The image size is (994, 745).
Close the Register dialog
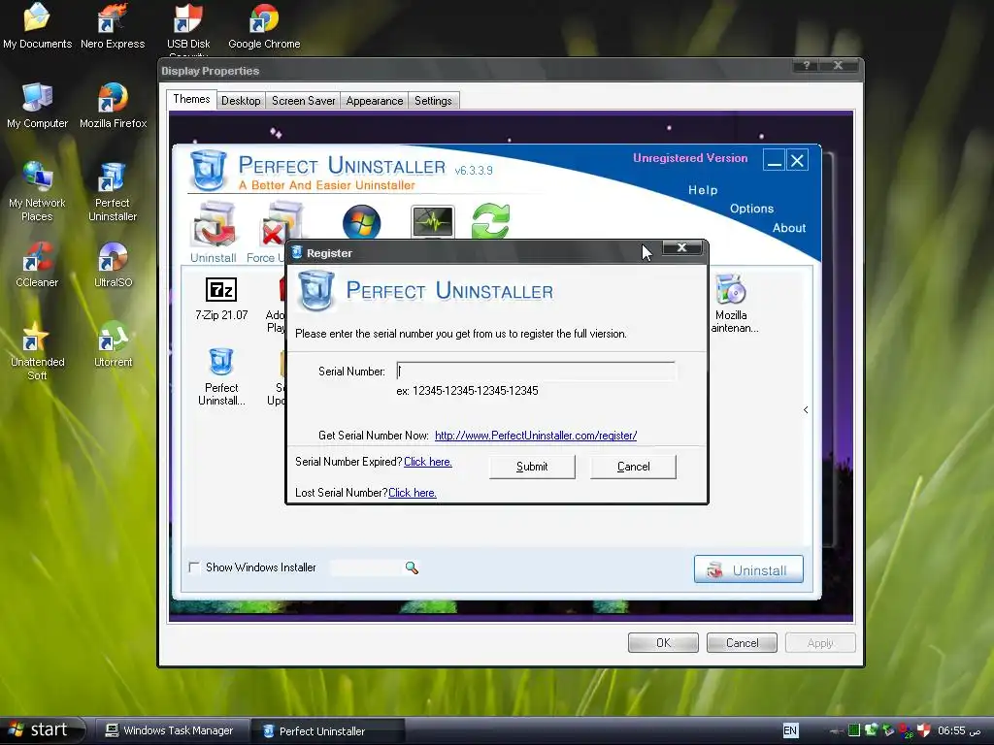pyautogui.click(x=682, y=247)
